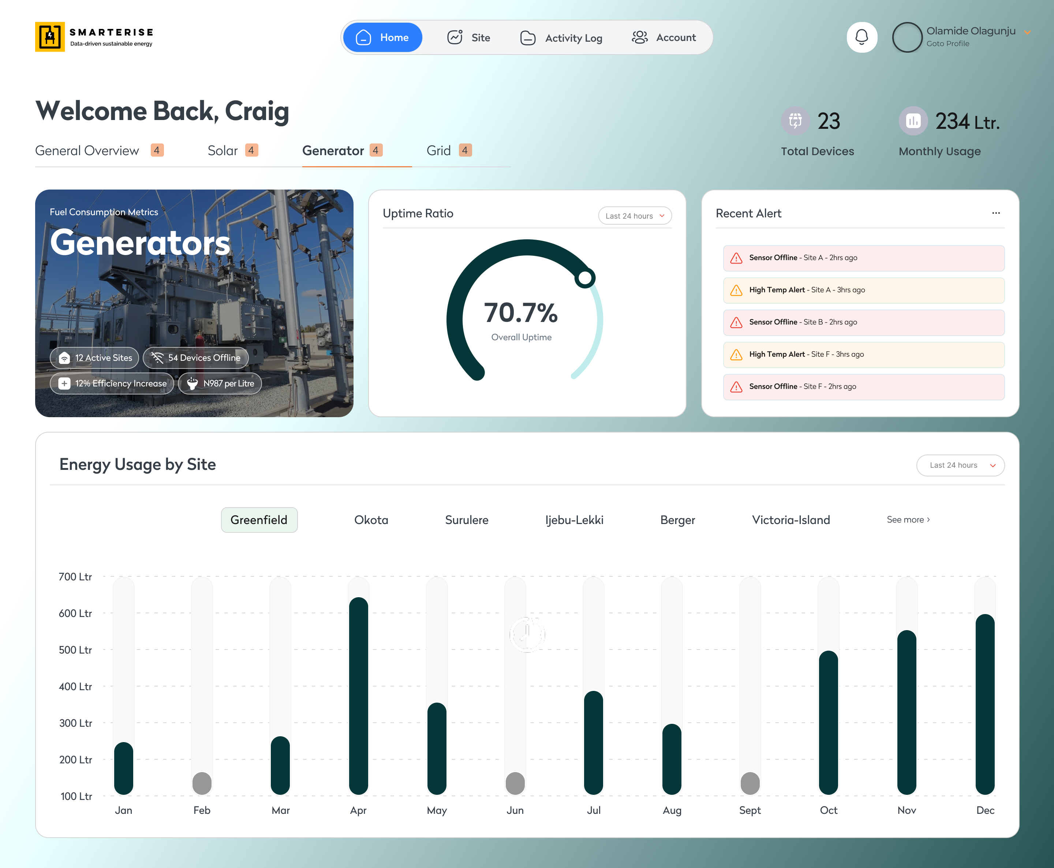Click the July usage bar
Screen dimensions: 1054x868
click(x=594, y=743)
